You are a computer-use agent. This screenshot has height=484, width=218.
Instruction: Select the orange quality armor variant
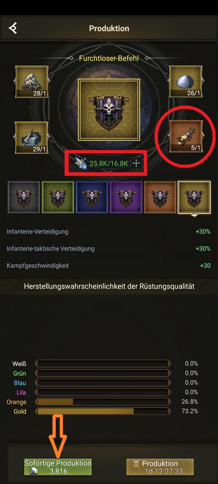tap(159, 197)
